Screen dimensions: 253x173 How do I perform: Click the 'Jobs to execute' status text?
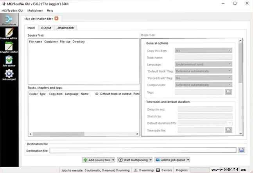(x=95, y=170)
